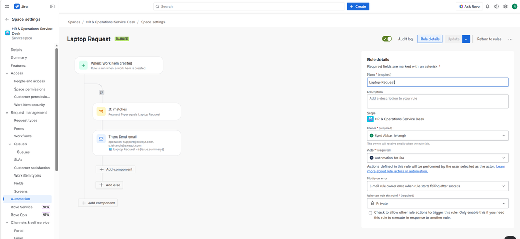Select Automation in the sidebar
520x239 pixels.
(x=27, y=199)
